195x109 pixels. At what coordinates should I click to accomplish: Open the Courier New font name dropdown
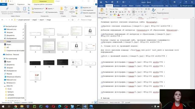(x=123, y=9)
